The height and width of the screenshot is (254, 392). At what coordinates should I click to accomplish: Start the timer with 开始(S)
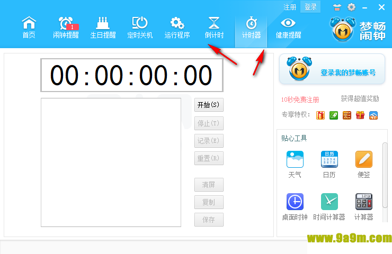click(209, 105)
